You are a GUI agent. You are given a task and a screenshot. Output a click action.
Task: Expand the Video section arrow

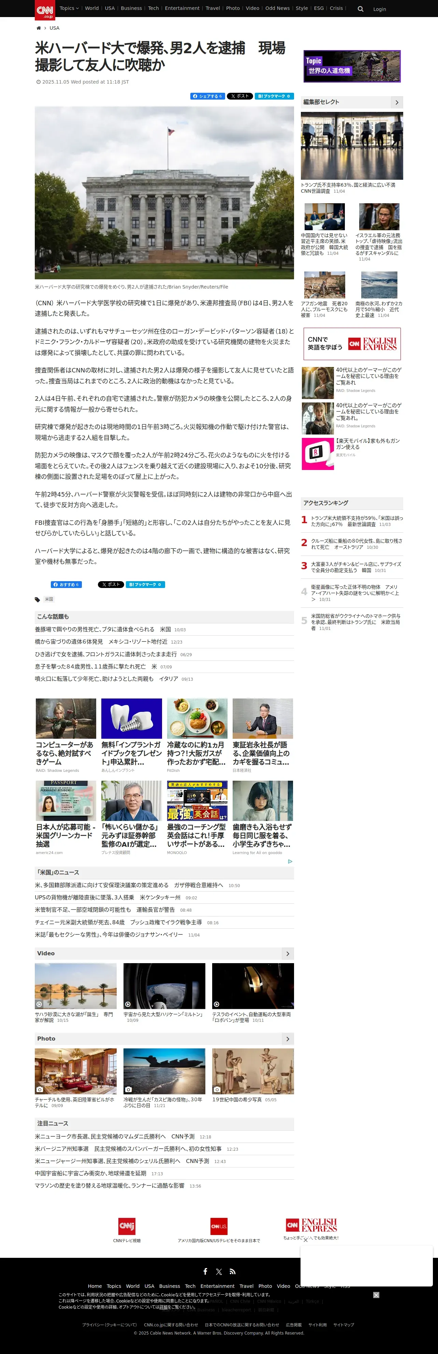[x=288, y=954]
